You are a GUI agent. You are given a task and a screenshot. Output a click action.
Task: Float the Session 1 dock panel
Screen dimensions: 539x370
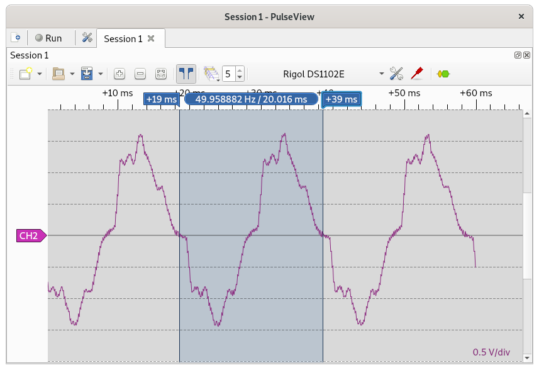pos(518,55)
